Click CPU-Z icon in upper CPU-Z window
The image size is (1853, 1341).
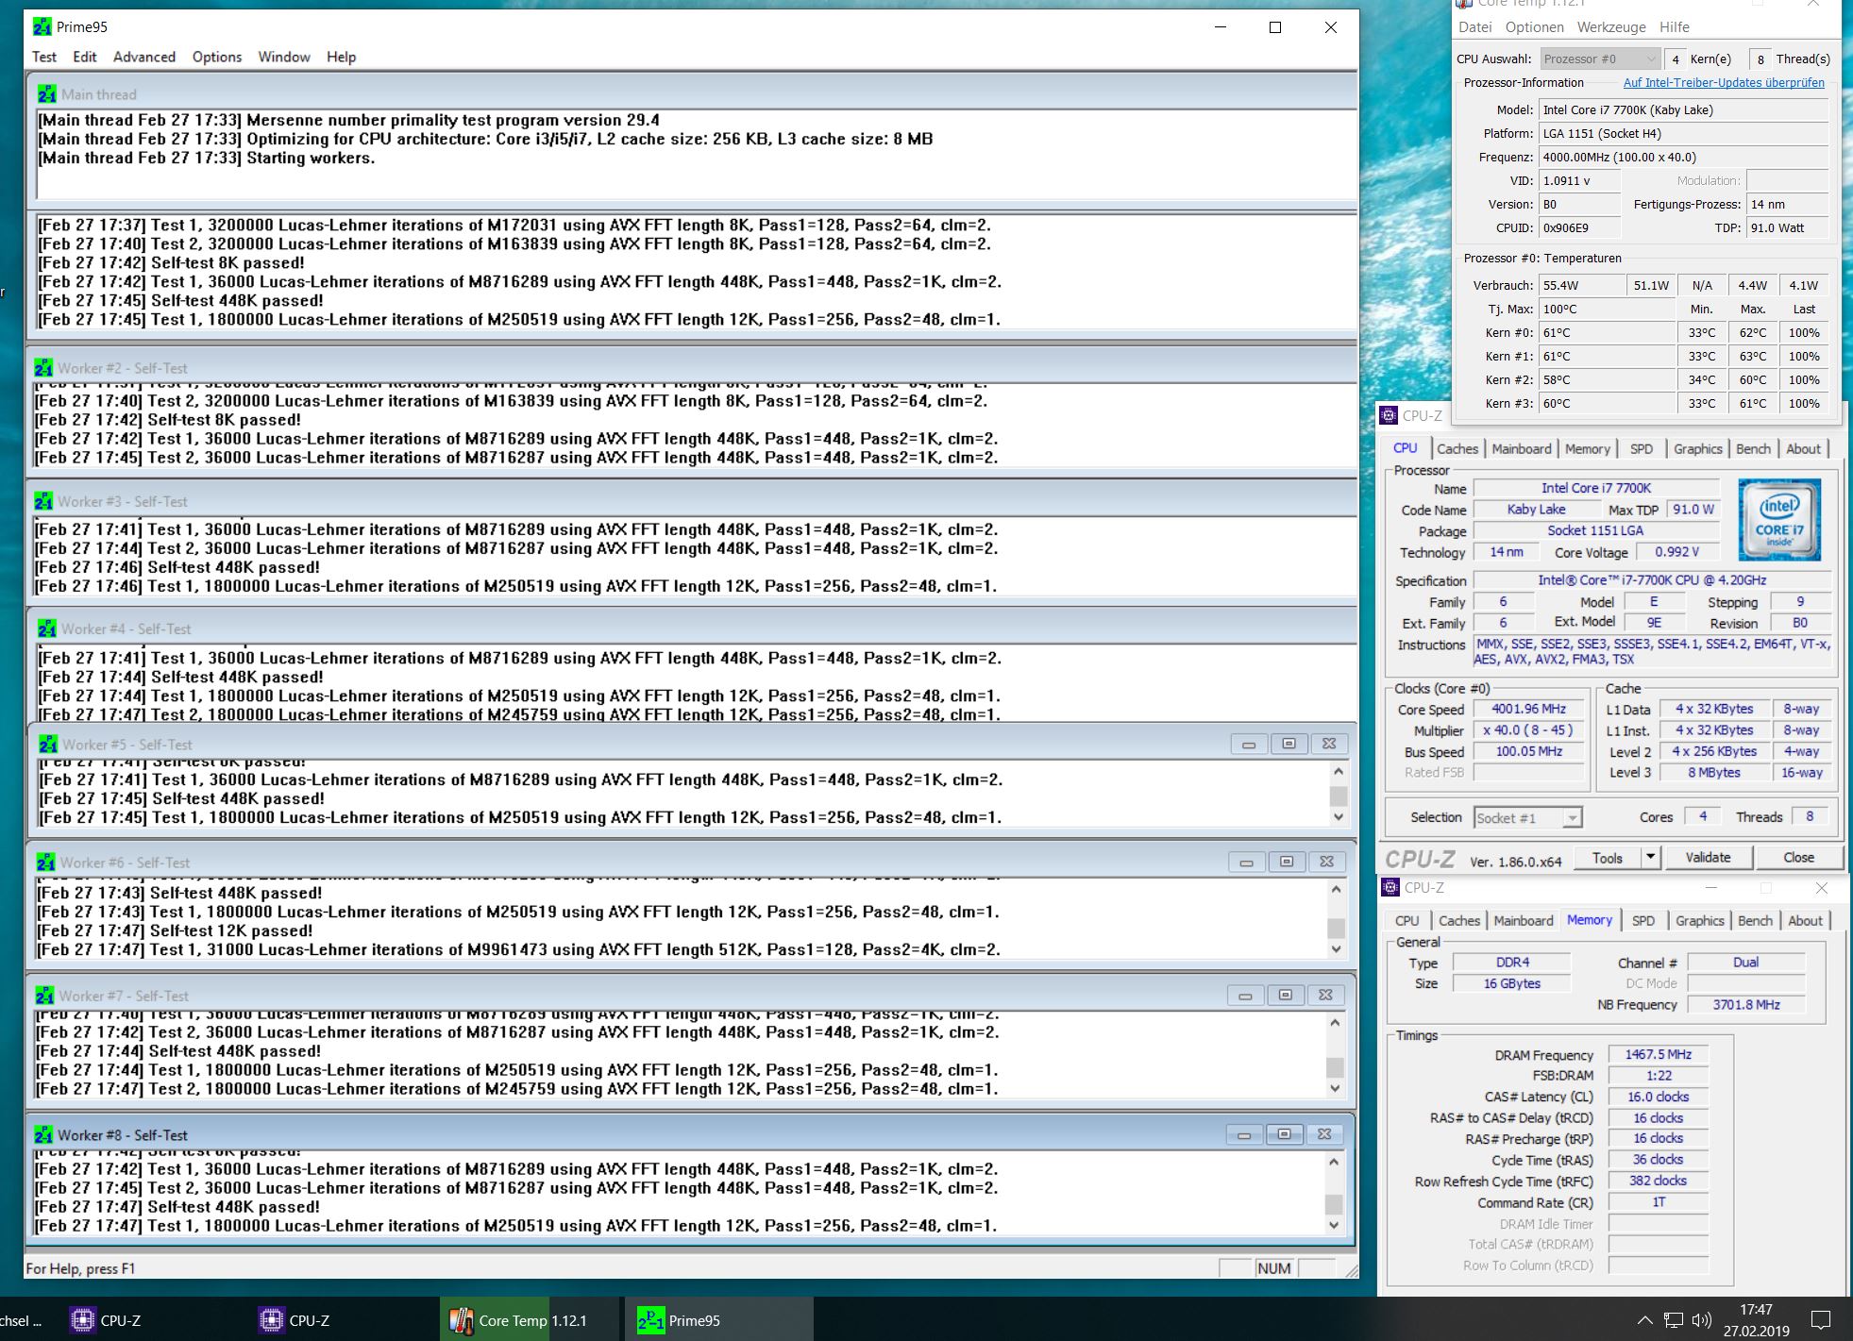(1389, 415)
